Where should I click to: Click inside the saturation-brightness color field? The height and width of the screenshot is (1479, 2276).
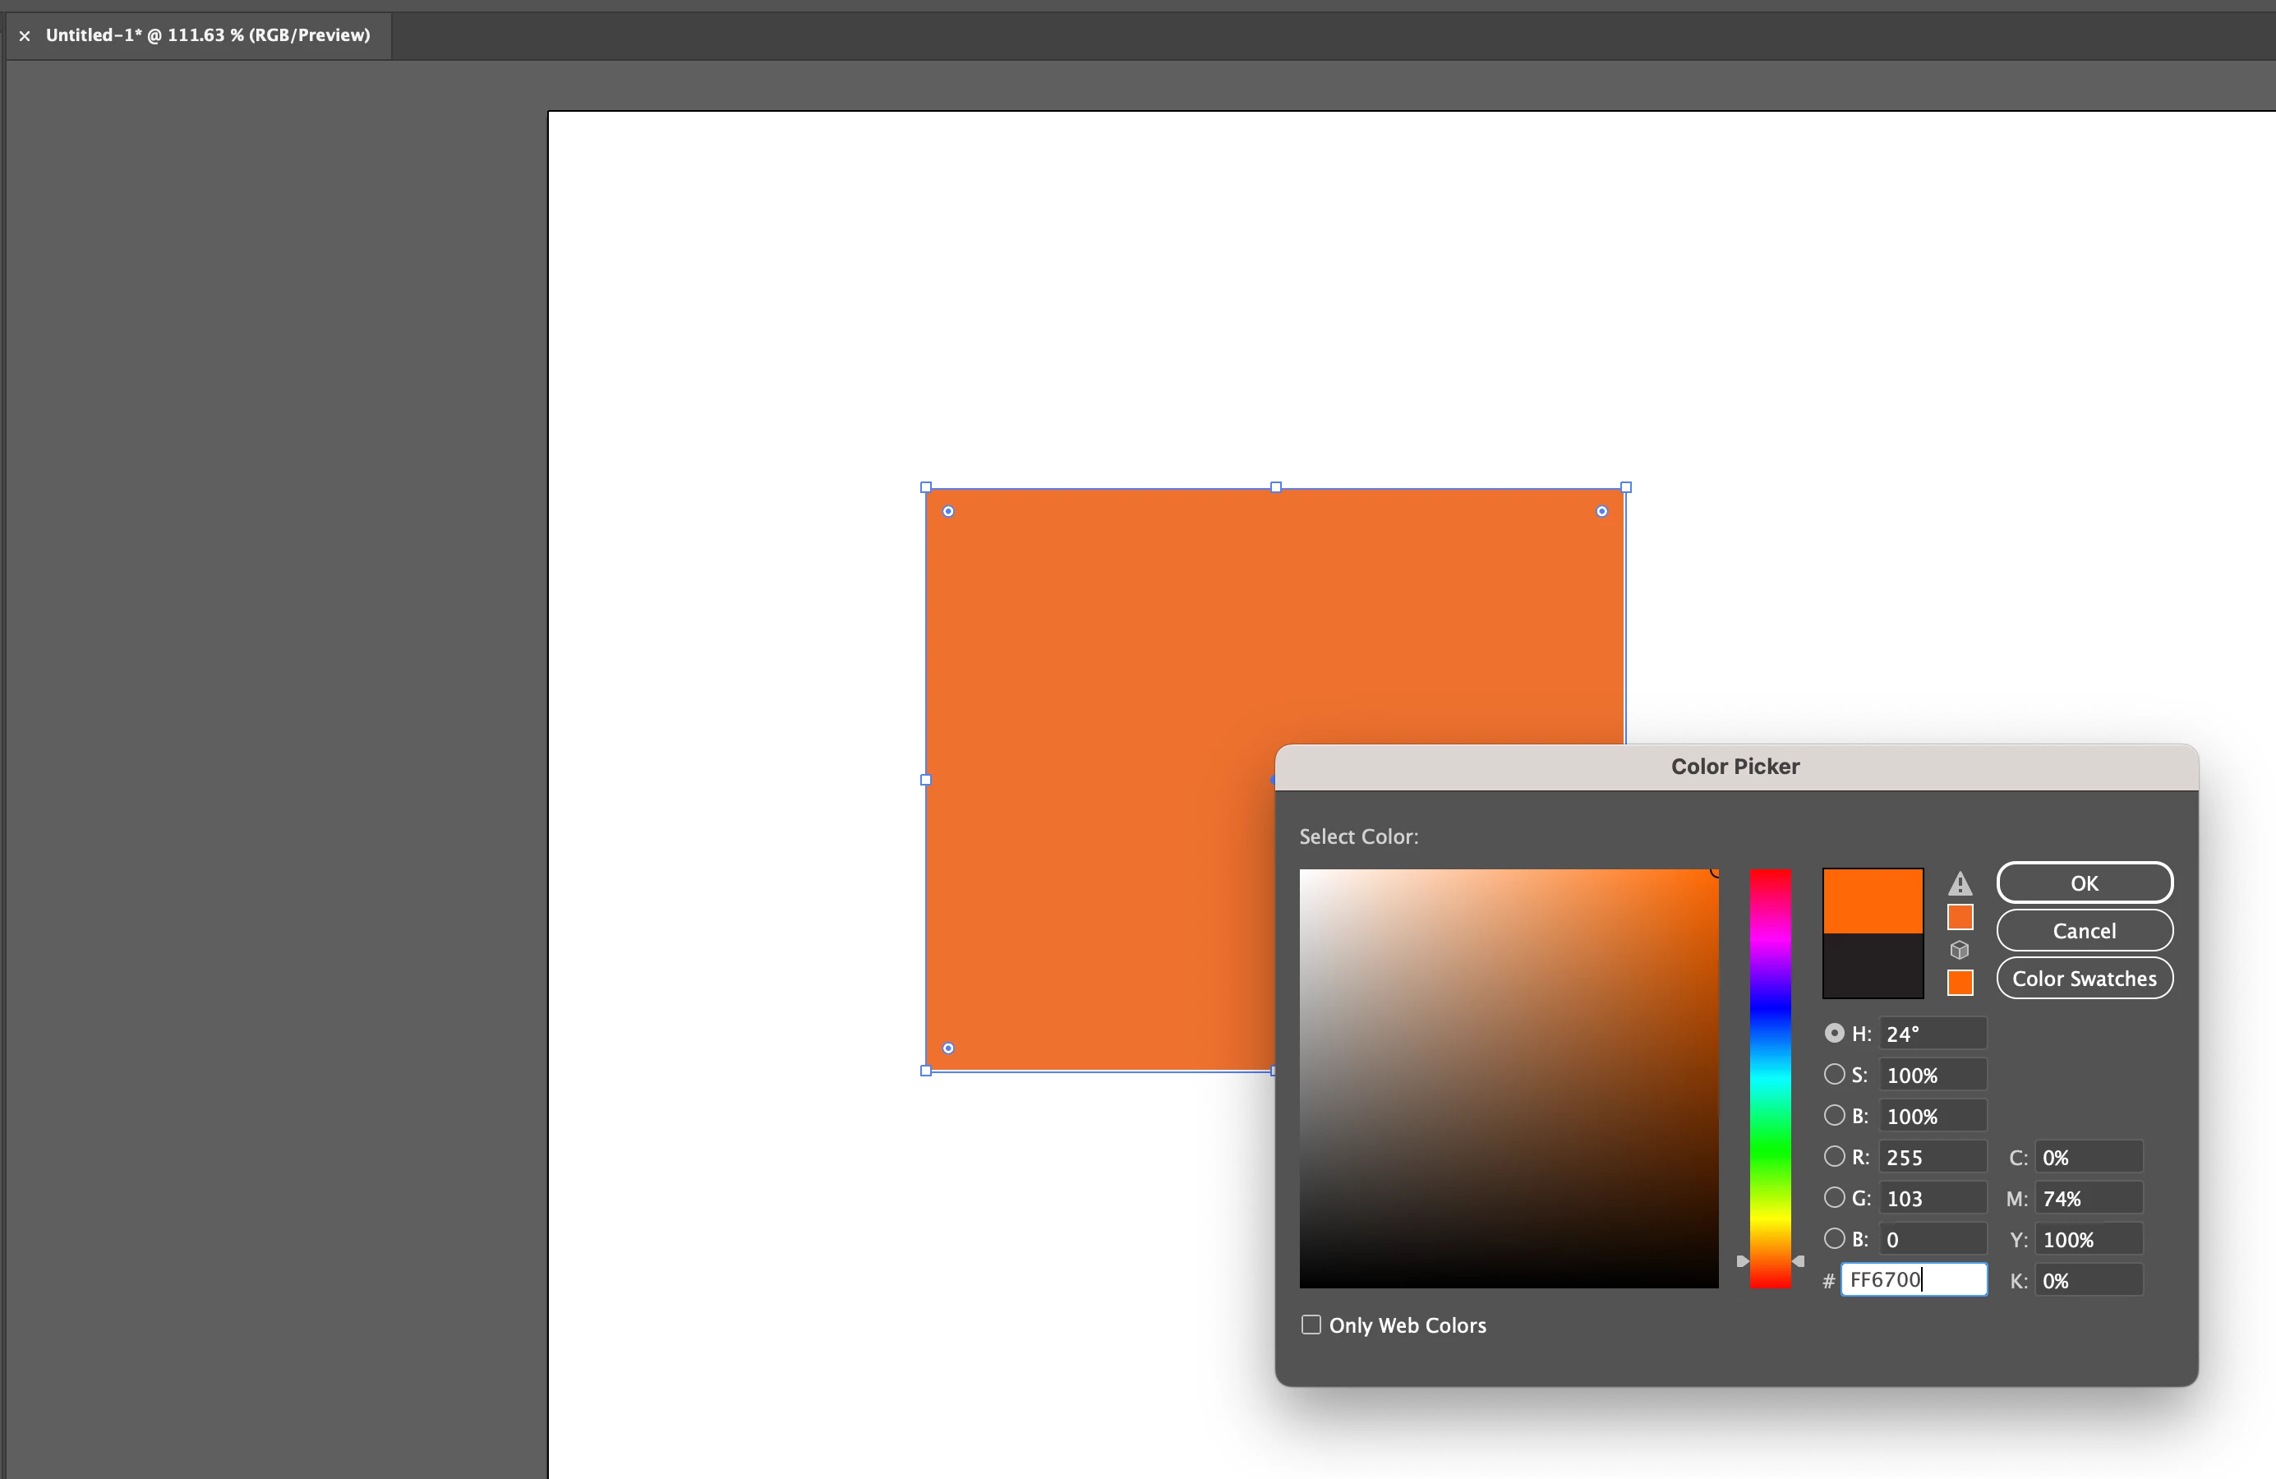[1508, 1078]
